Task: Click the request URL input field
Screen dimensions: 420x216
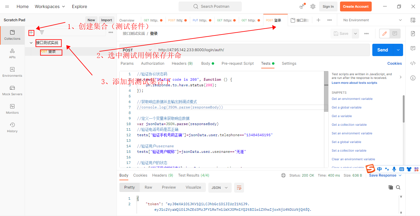Action: (x=262, y=50)
